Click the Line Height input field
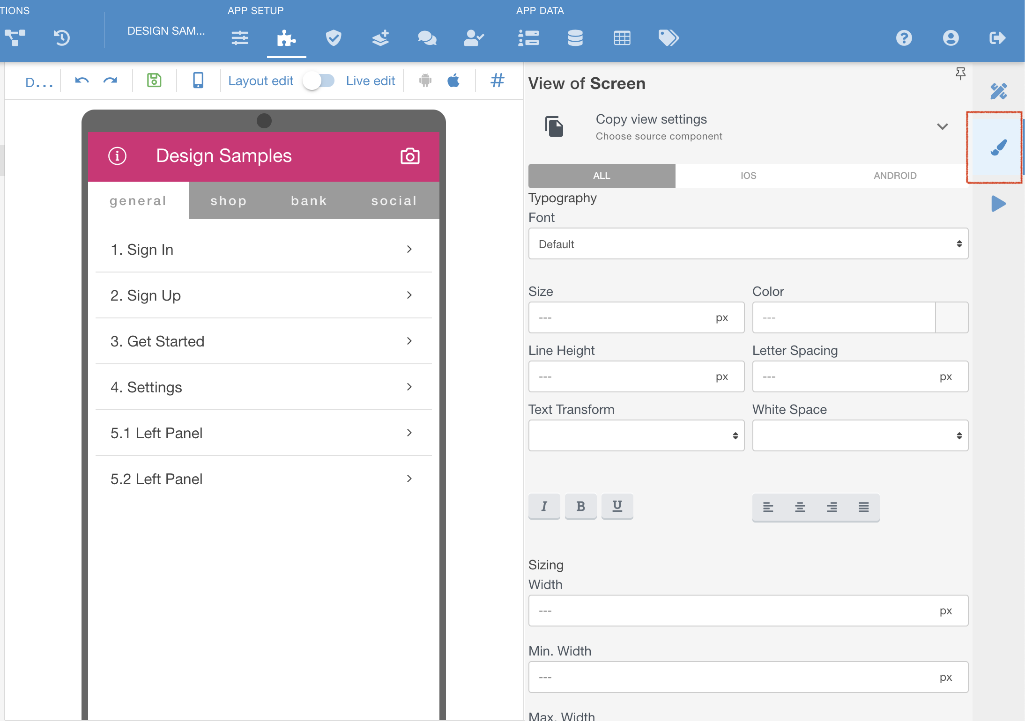 tap(636, 376)
